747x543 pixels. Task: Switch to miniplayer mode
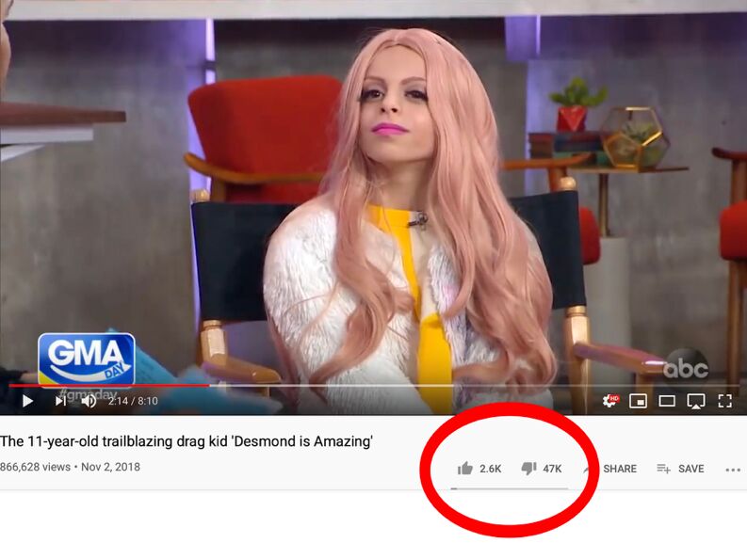tap(638, 401)
